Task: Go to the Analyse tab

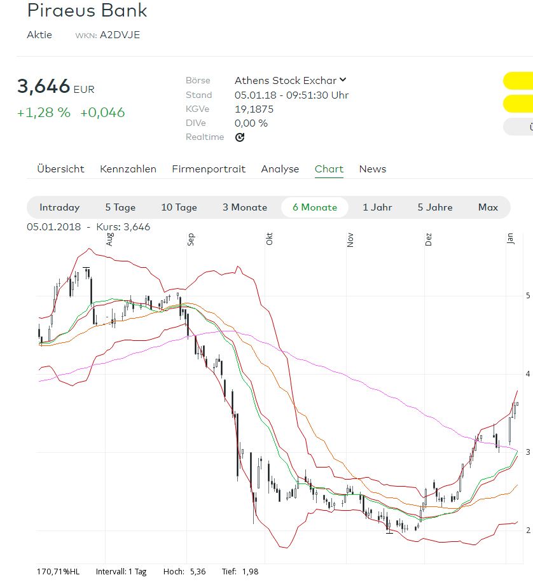Action: pos(280,169)
